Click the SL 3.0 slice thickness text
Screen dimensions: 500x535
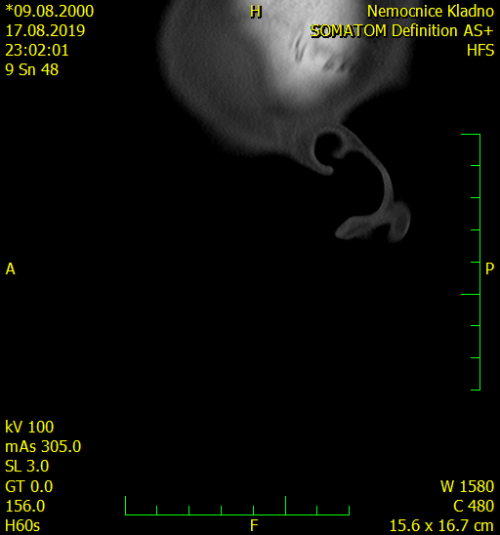(27, 466)
